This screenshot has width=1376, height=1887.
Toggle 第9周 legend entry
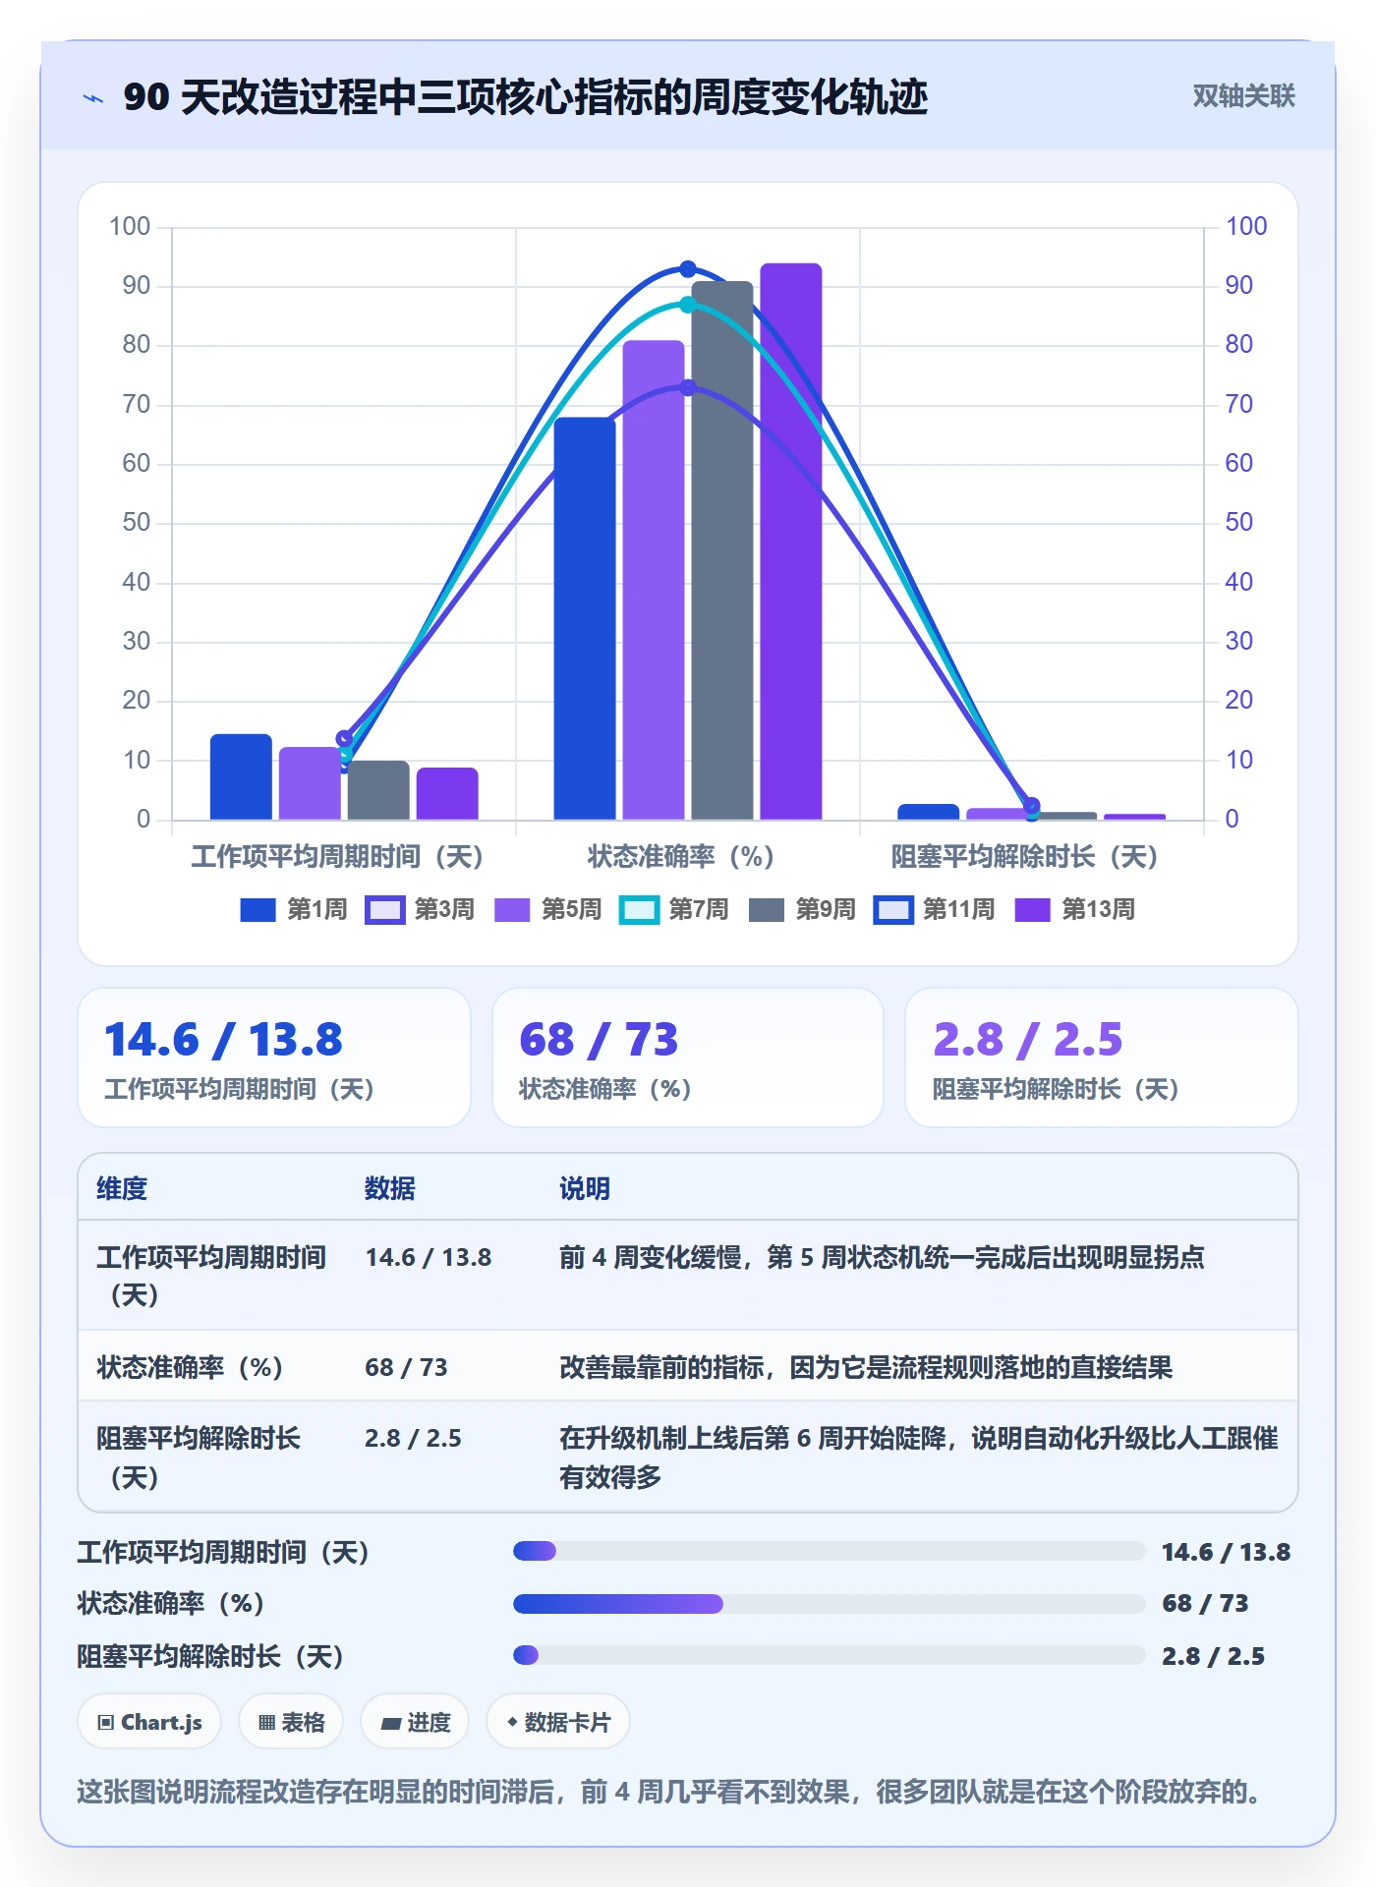(x=802, y=910)
